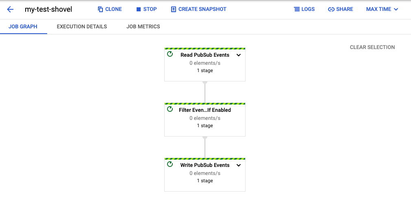Click the Clone copy icon
This screenshot has height=205, width=411.
pyautogui.click(x=100, y=9)
